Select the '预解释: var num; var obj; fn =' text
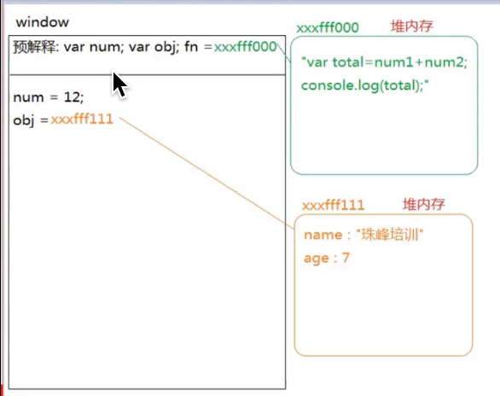The height and width of the screenshot is (396, 500). pyautogui.click(x=113, y=47)
